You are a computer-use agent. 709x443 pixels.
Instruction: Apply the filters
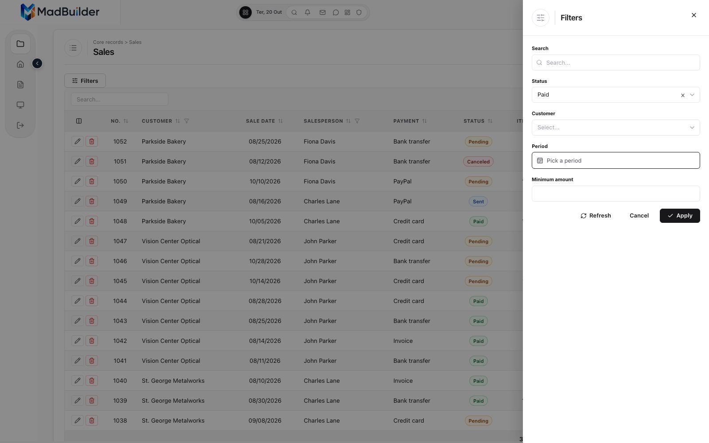click(x=680, y=216)
